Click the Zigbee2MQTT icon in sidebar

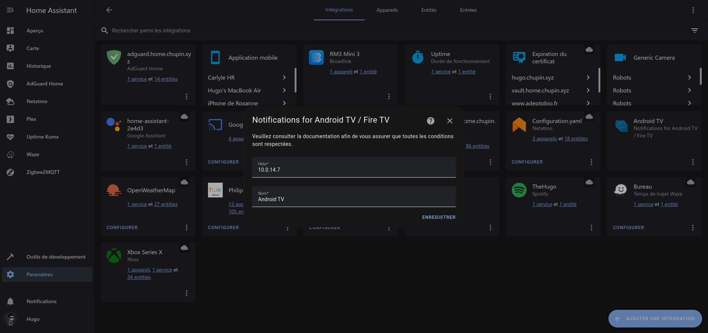10,172
